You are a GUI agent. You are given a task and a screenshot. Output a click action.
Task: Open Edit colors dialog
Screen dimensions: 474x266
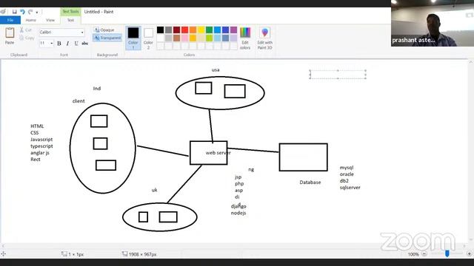pyautogui.click(x=245, y=38)
